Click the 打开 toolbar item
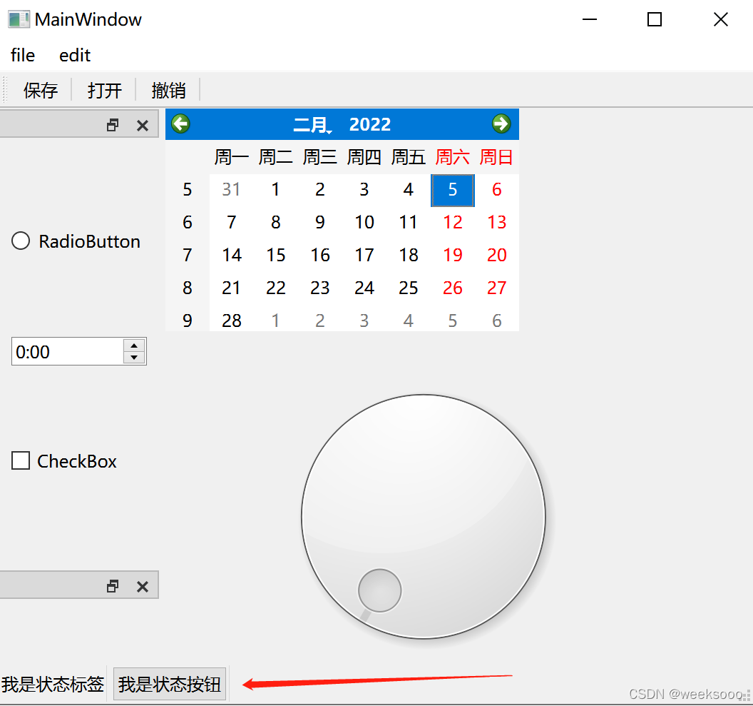This screenshot has height=706, width=753. [x=104, y=90]
